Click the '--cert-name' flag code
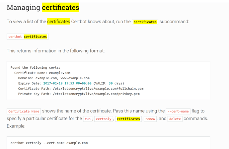 click(x=178, y=111)
